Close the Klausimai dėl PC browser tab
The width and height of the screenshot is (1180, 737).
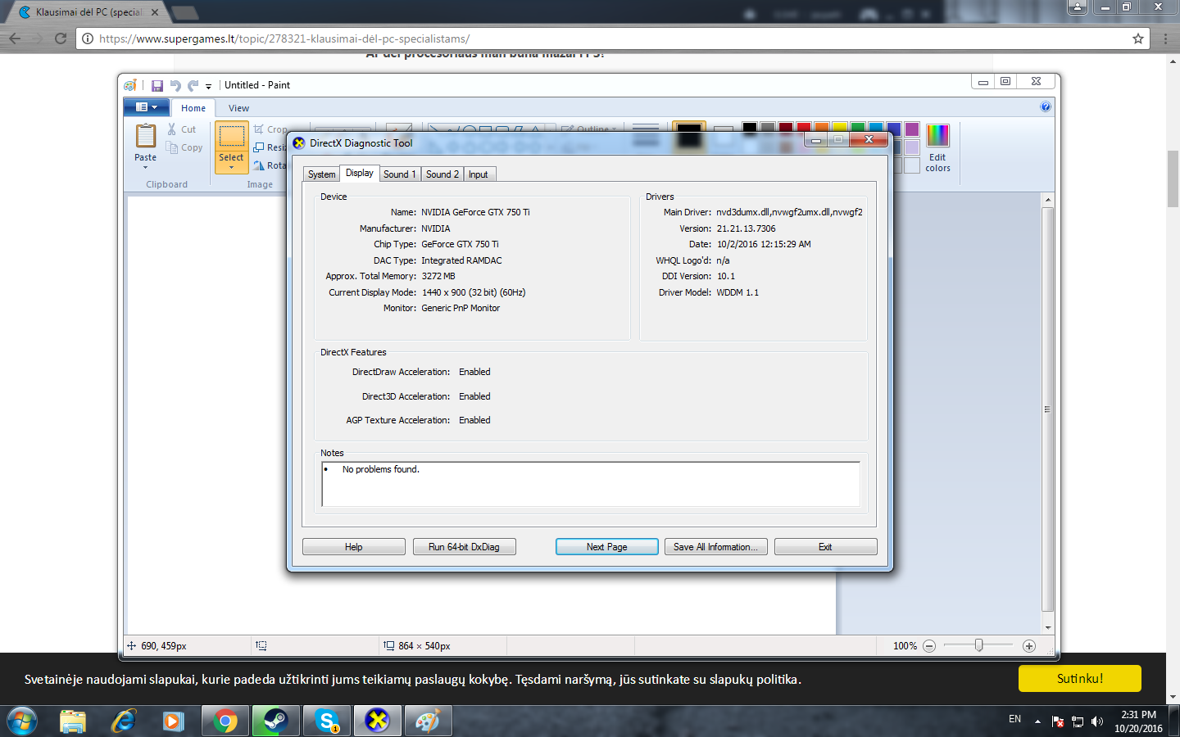tap(155, 12)
